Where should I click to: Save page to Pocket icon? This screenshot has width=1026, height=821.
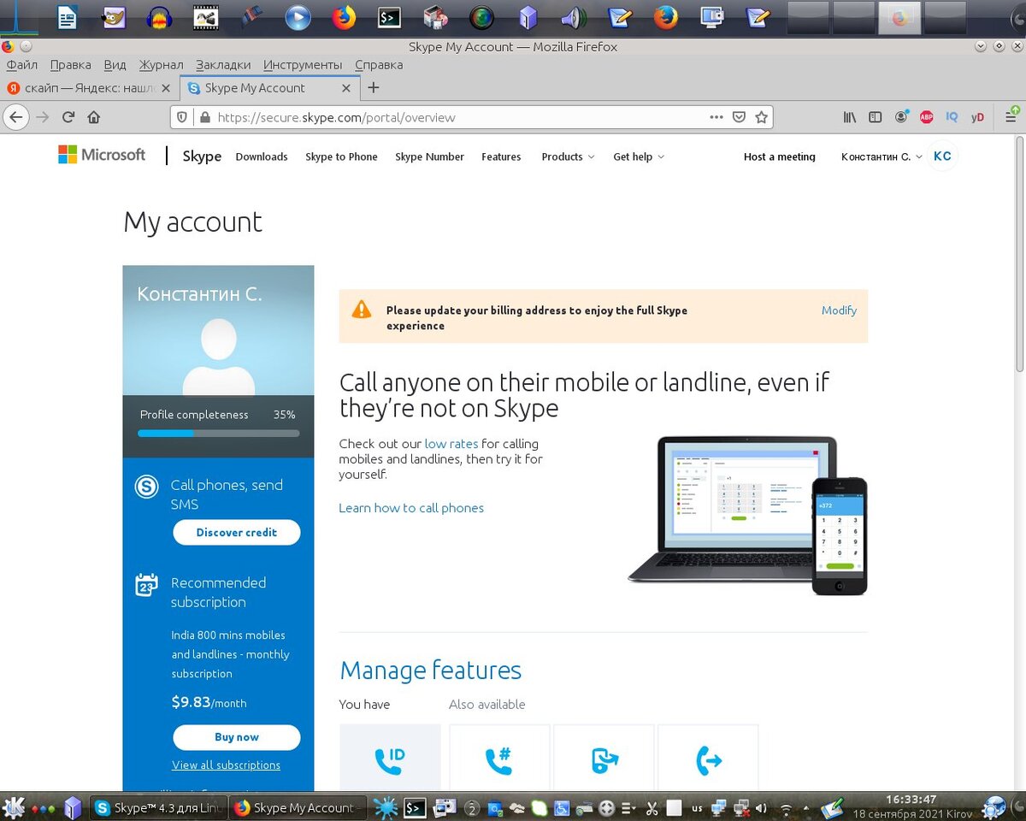(739, 117)
